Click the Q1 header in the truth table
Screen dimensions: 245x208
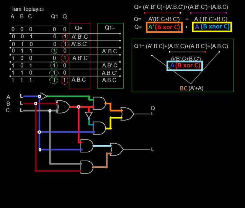[x=54, y=16]
